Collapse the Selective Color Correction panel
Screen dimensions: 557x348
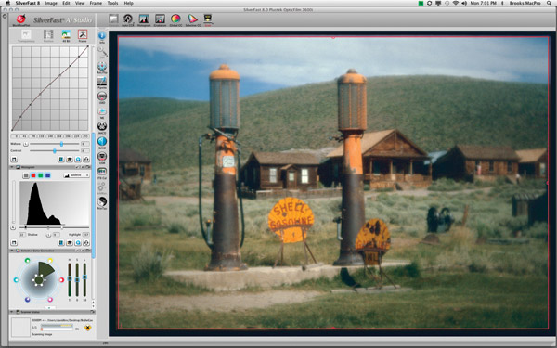tap(12, 251)
